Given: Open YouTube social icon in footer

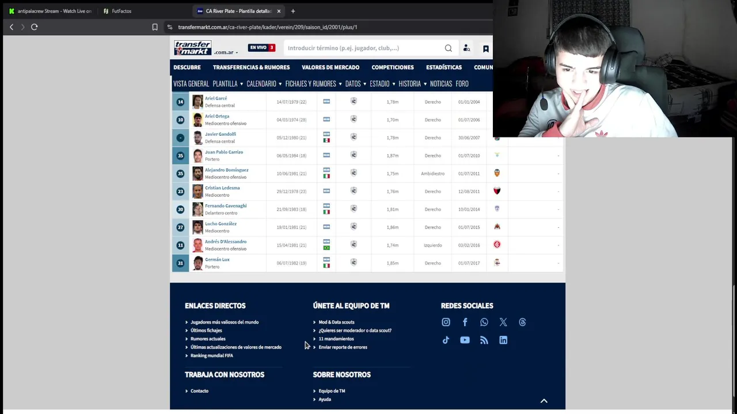Looking at the screenshot, I should 465,340.
